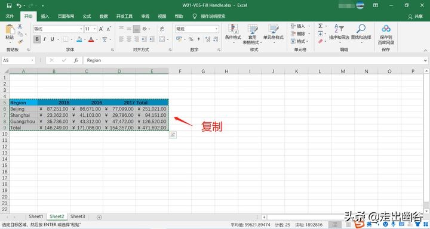Apply the comma style icon

point(198,39)
